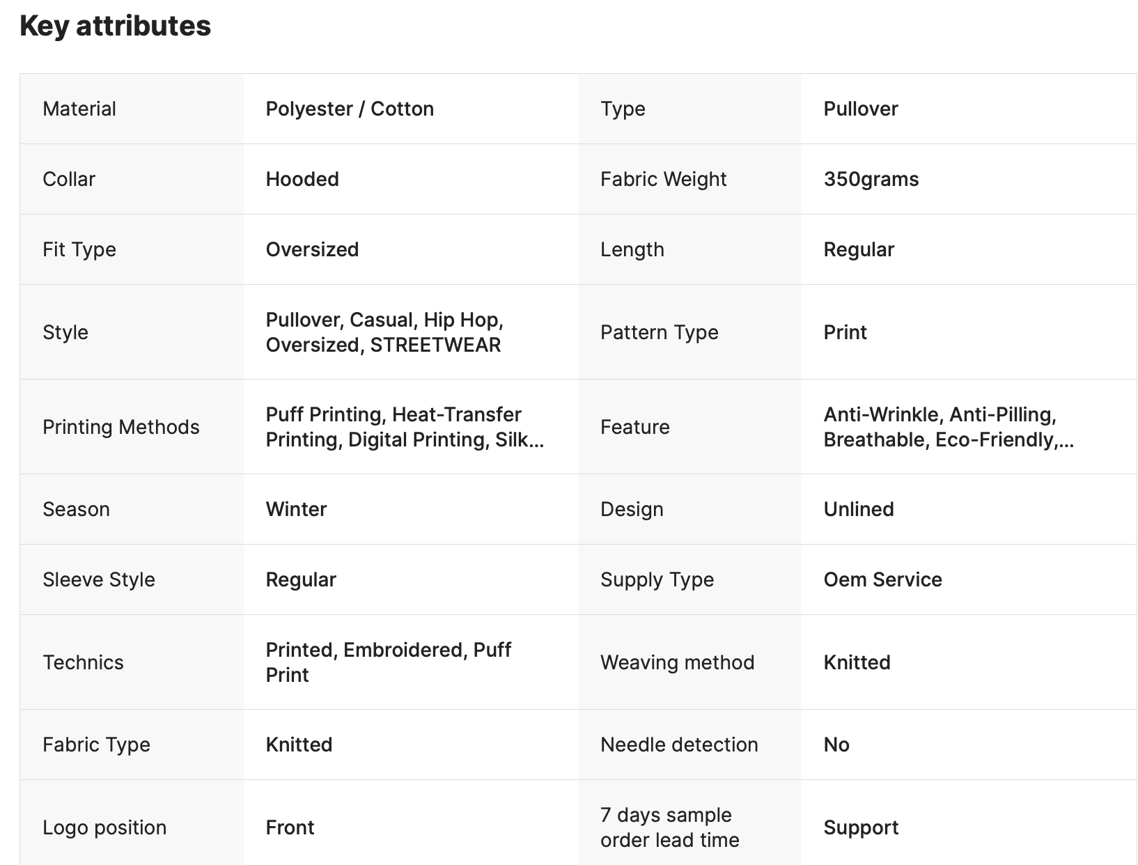
Task: Click the Unlined design value
Action: pyautogui.click(x=858, y=509)
